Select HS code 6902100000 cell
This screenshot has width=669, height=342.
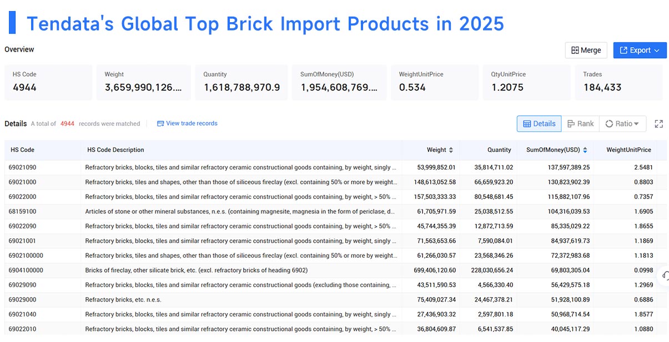26,256
